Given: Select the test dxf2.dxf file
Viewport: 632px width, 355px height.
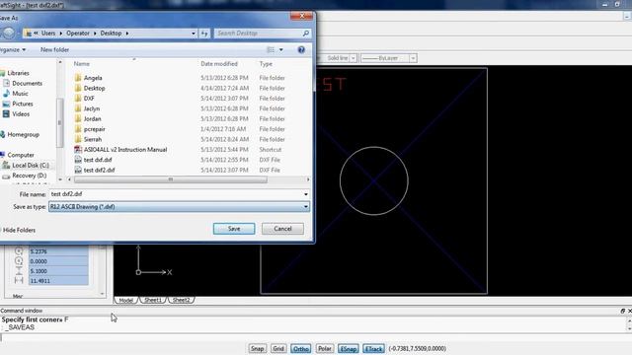Looking at the screenshot, I should click(99, 170).
